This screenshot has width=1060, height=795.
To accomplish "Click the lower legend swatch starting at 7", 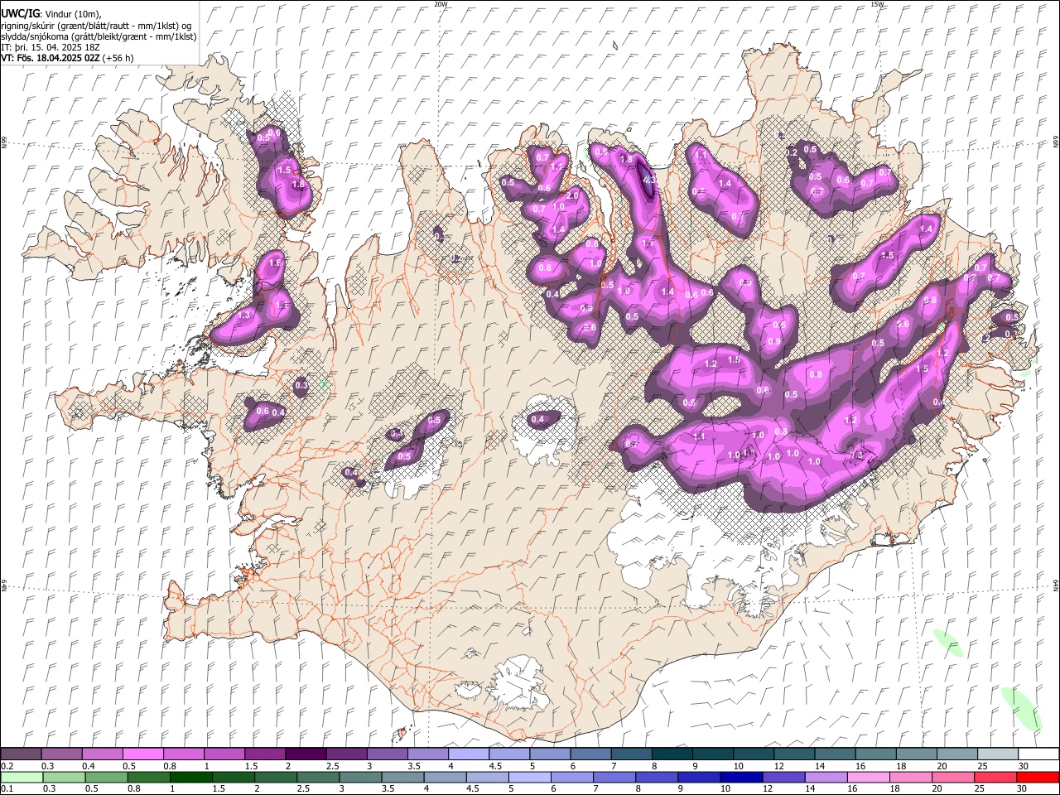I will pyautogui.click(x=614, y=777).
